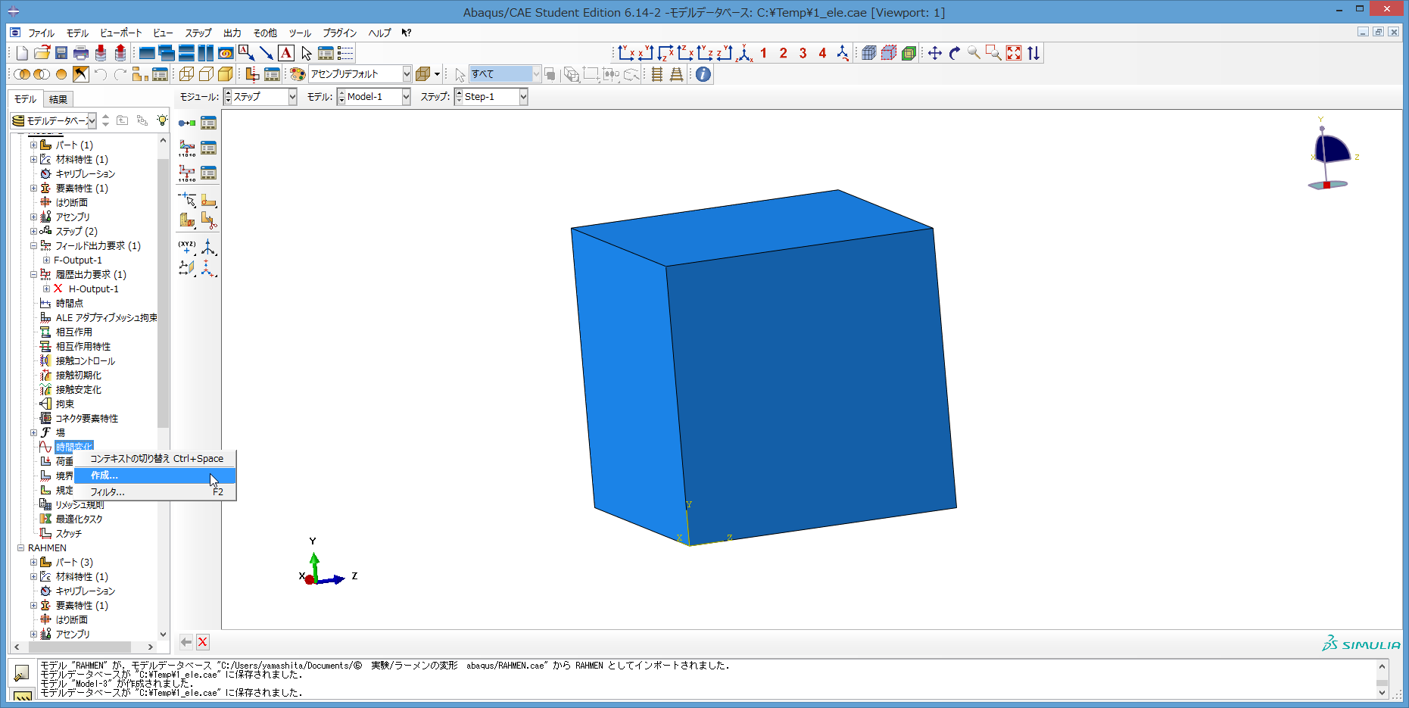Click the previous step back arrow
The width and height of the screenshot is (1409, 708).
(x=186, y=642)
